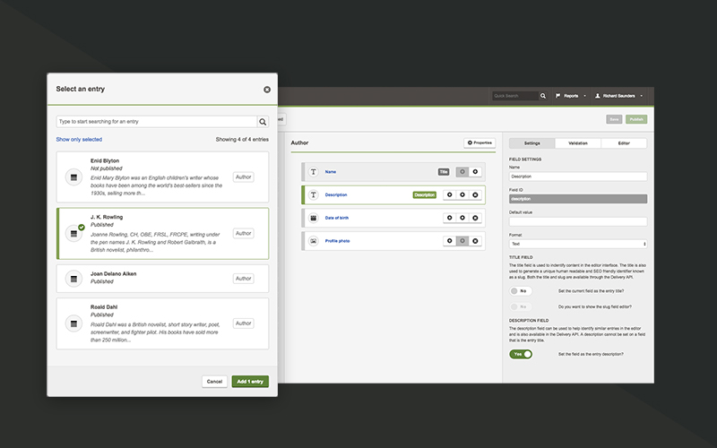Image resolution: width=717 pixels, height=448 pixels.
Task: Open the Date of birth field link
Action: [x=337, y=218]
